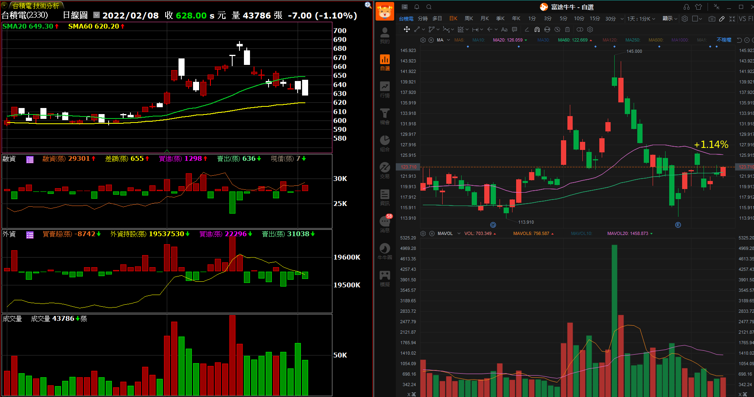Open customer service headset icon
The height and width of the screenshot is (397, 754).
[687, 7]
